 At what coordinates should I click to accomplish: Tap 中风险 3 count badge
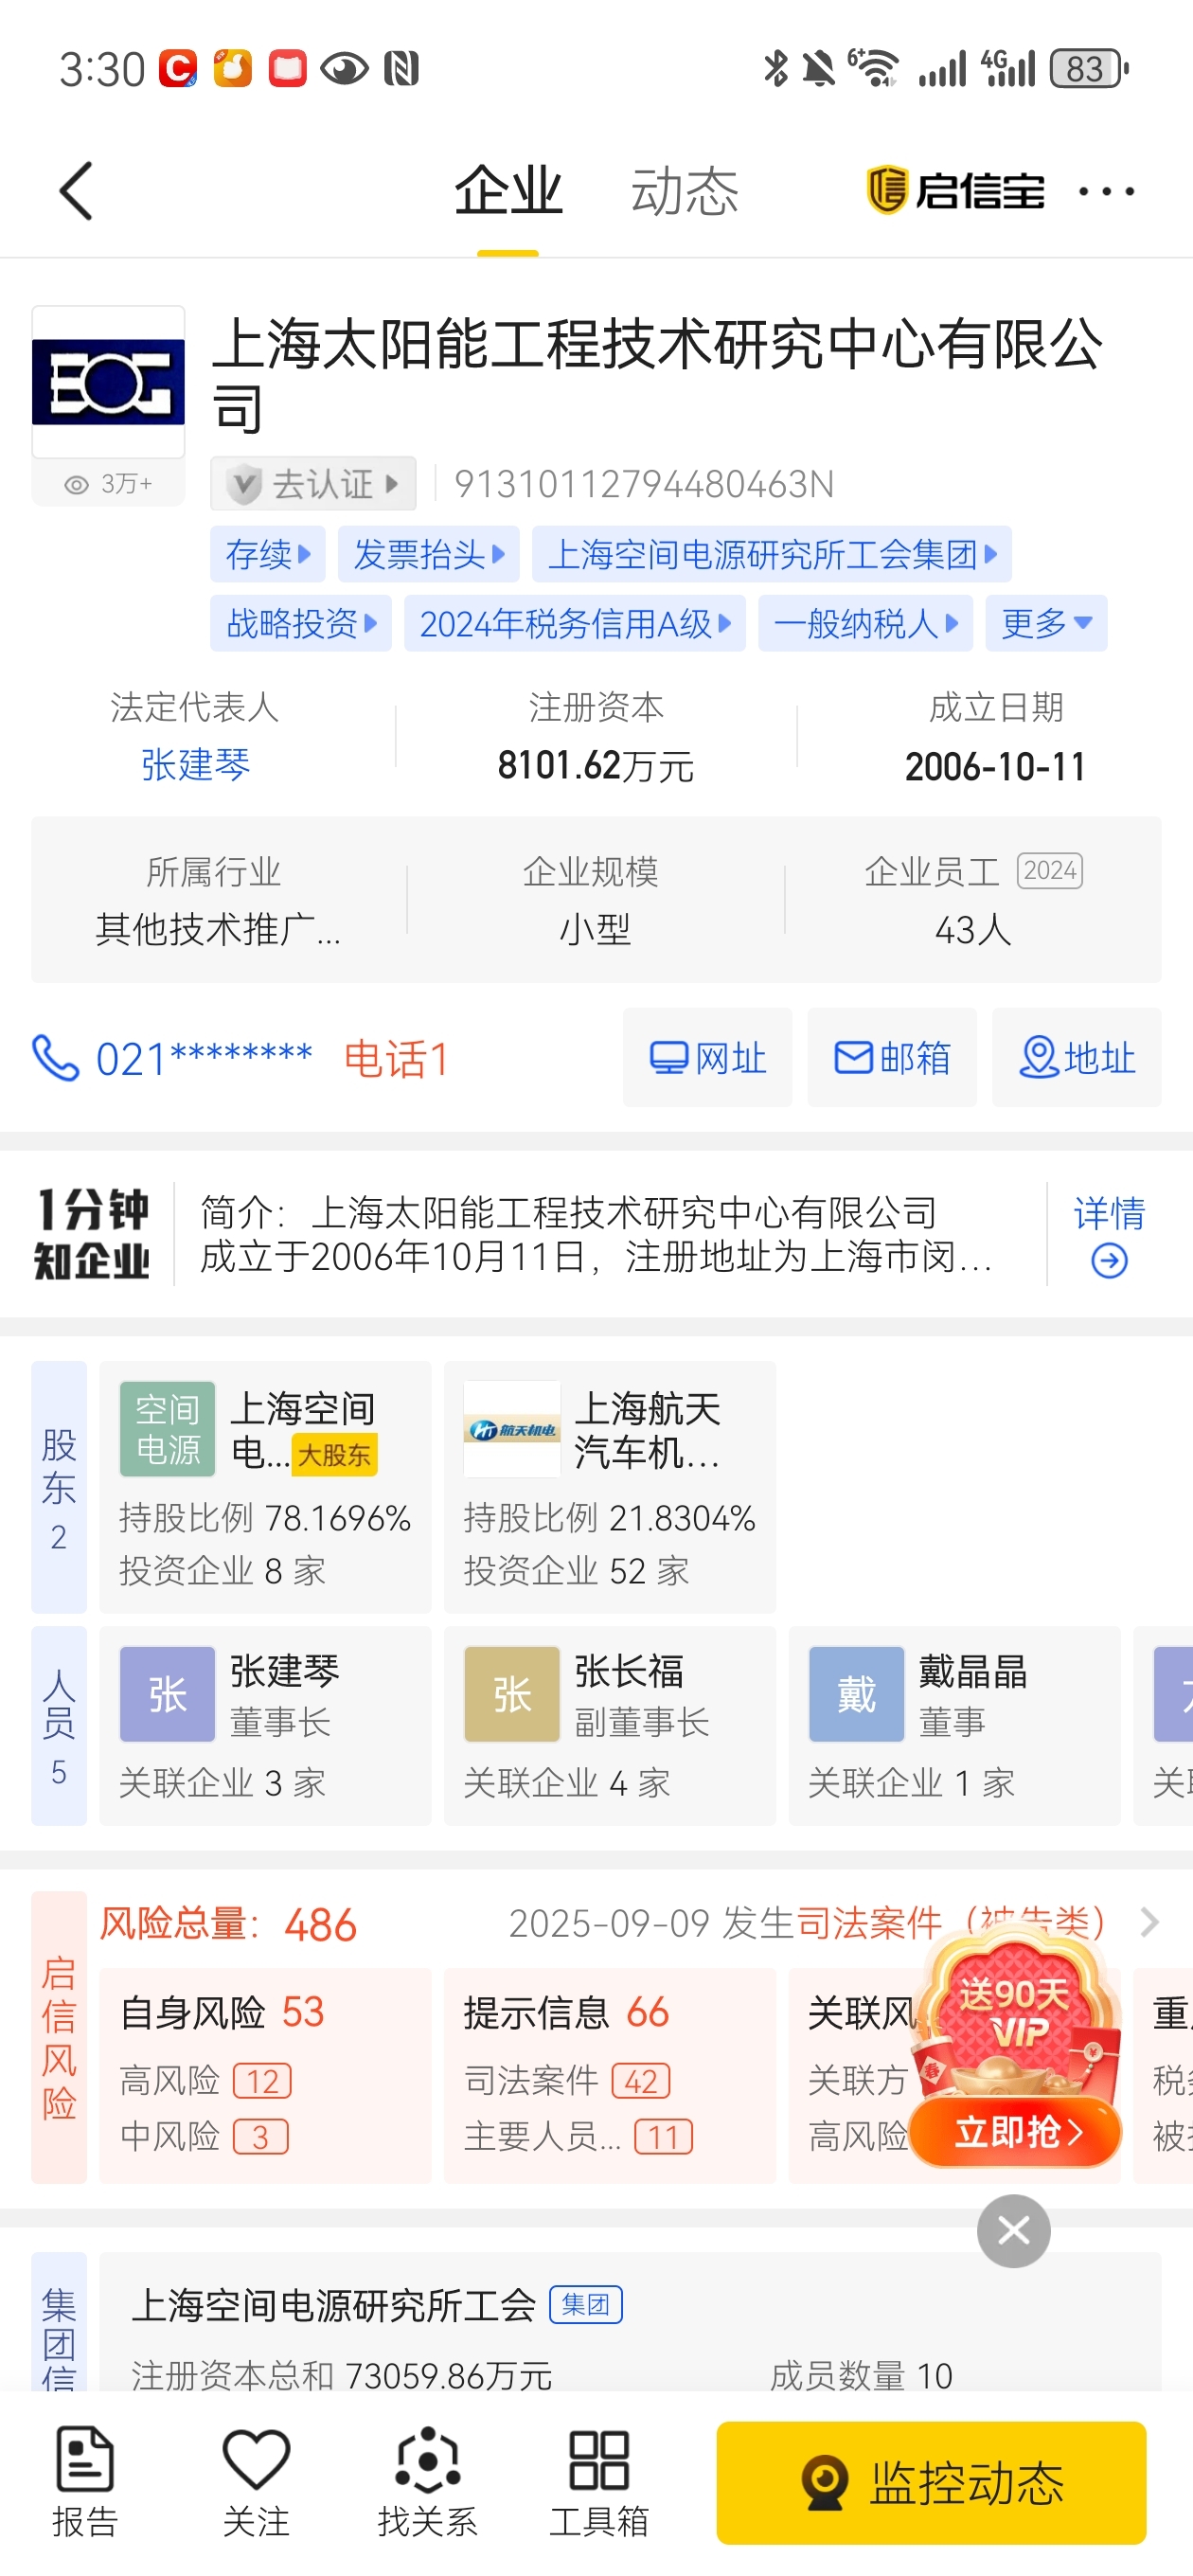pyautogui.click(x=260, y=2137)
